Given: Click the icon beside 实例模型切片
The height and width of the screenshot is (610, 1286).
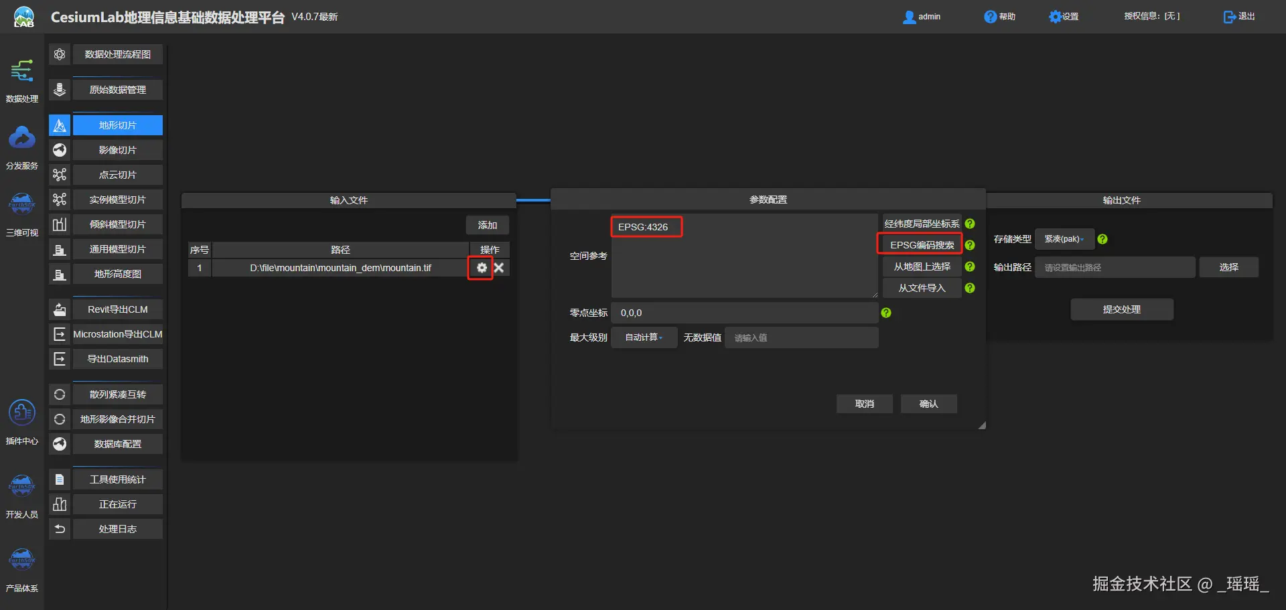Looking at the screenshot, I should (60, 200).
